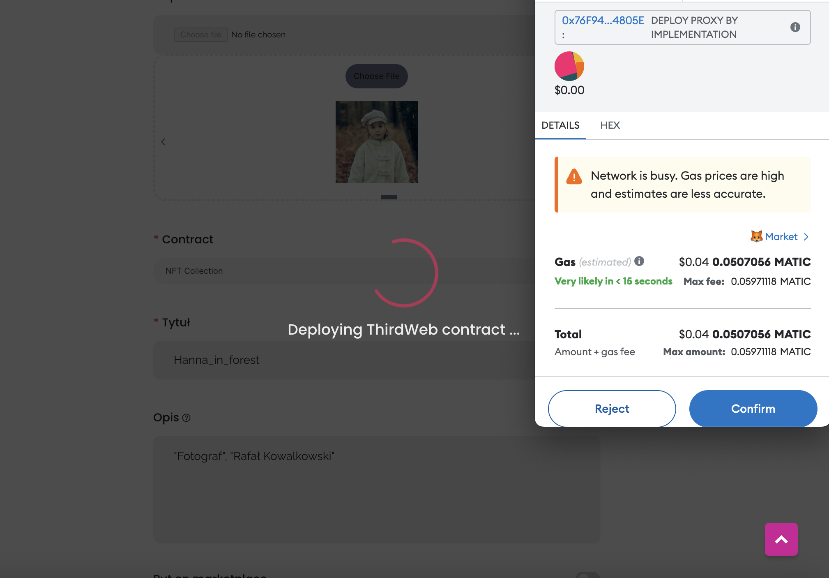This screenshot has height=578, width=829.
Task: Click the Choose File dark rounded button
Action: tap(376, 76)
